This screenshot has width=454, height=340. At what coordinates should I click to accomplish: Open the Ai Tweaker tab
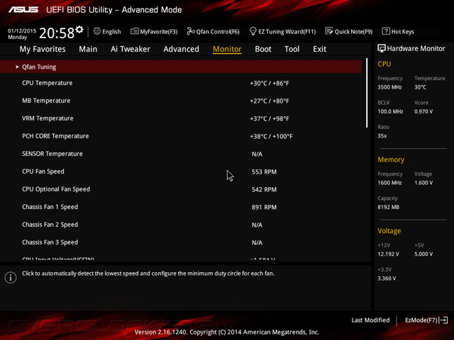(x=131, y=49)
